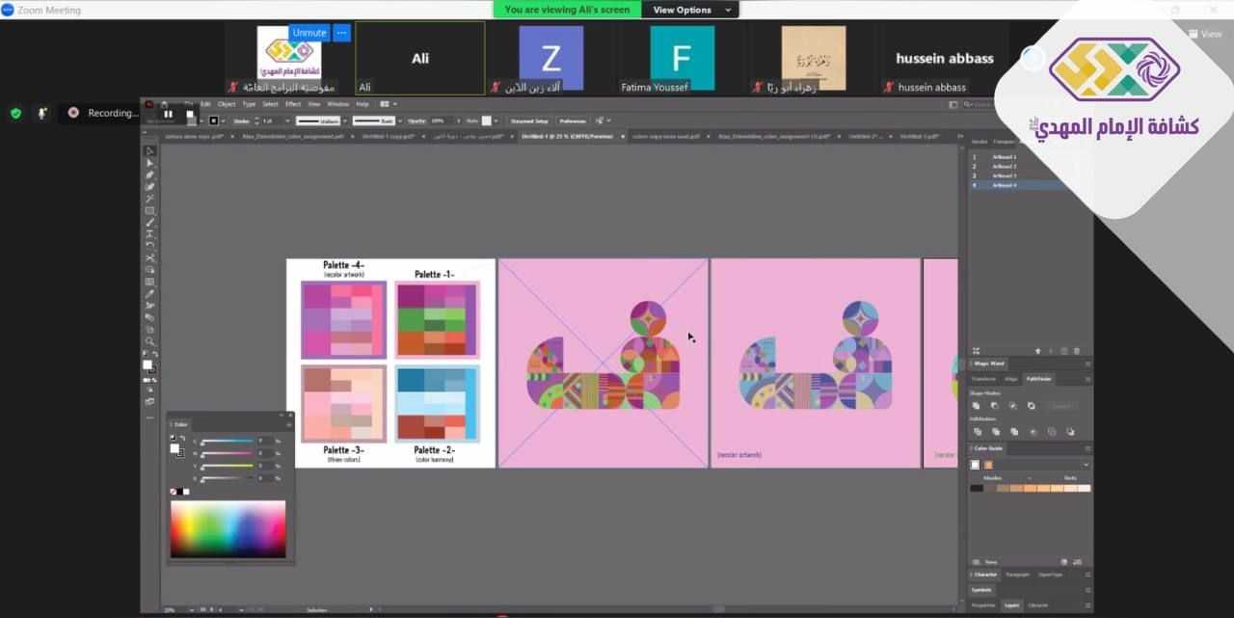Image resolution: width=1234 pixels, height=618 pixels.
Task: Expand the Color Guide harmony dropdown
Action: pos(1086,465)
